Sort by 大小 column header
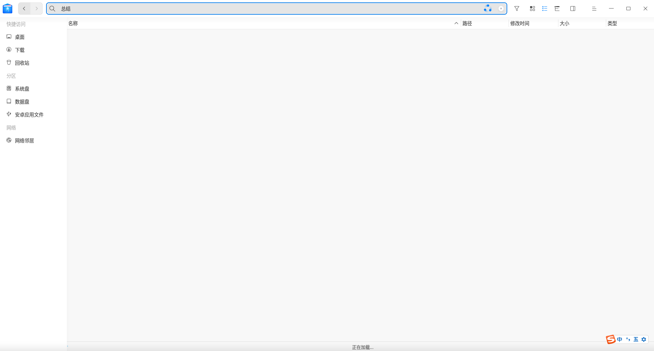The image size is (654, 351). click(x=565, y=23)
